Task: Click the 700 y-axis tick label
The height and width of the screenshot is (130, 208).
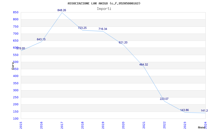Action: click(x=16, y=34)
